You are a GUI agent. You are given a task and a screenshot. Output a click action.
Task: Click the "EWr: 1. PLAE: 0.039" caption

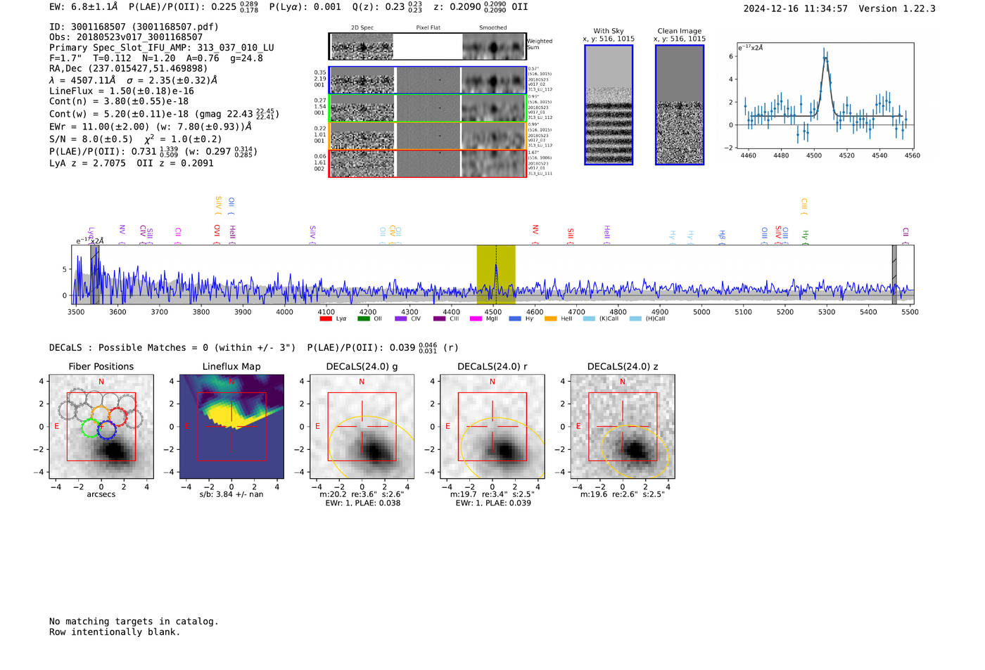coord(493,503)
